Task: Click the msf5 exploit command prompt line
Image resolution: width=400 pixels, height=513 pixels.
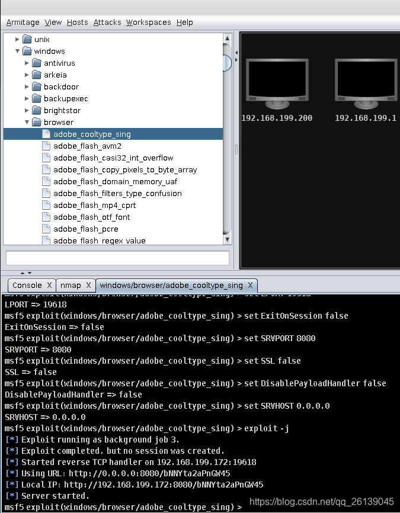Action: click(123, 507)
